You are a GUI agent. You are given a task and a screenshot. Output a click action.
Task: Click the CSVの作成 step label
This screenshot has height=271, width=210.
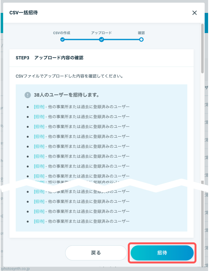point(62,33)
